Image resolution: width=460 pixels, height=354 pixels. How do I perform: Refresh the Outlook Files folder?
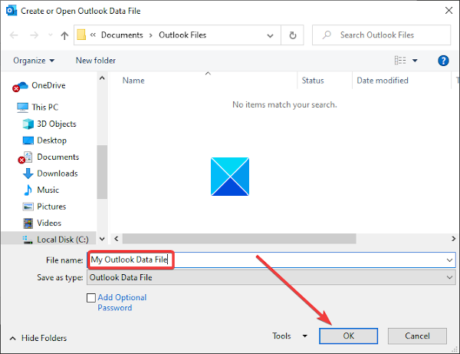[x=293, y=35]
